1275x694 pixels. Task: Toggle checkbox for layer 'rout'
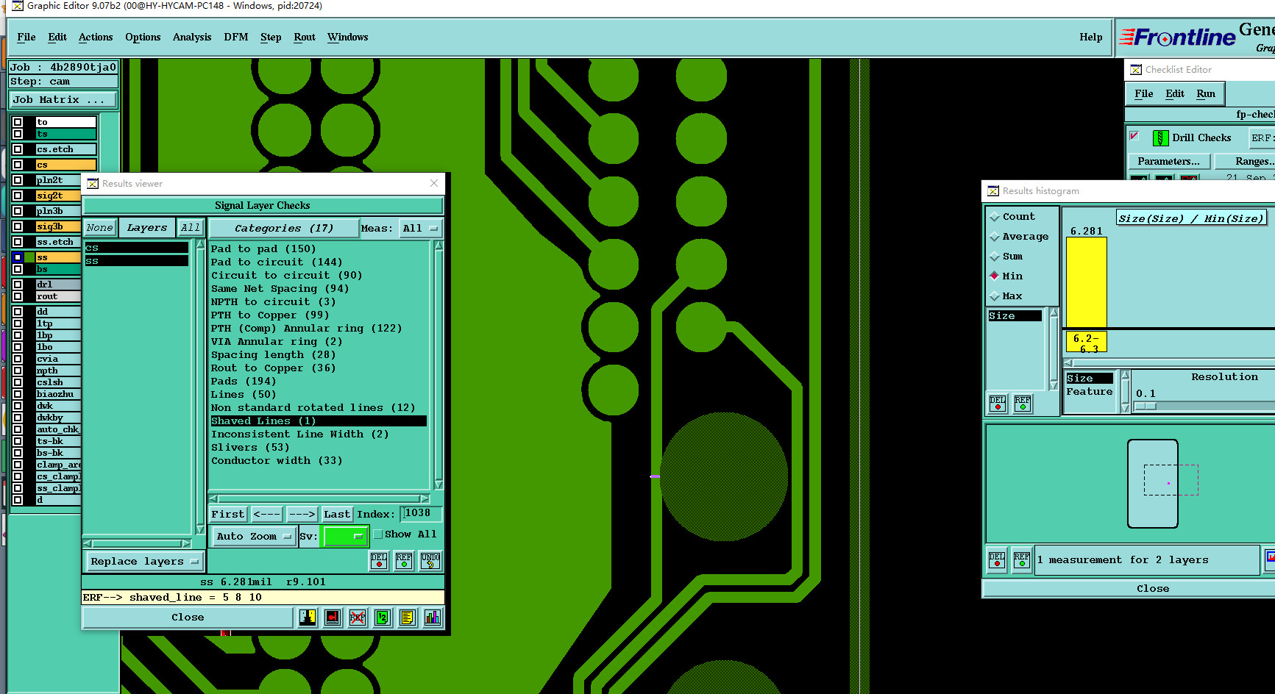(18, 296)
